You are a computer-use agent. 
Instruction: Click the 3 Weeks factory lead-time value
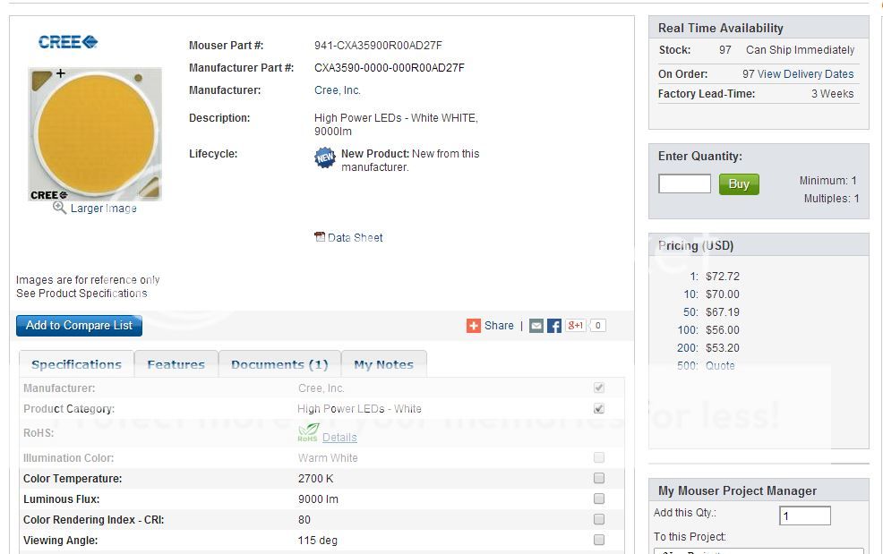pos(832,93)
